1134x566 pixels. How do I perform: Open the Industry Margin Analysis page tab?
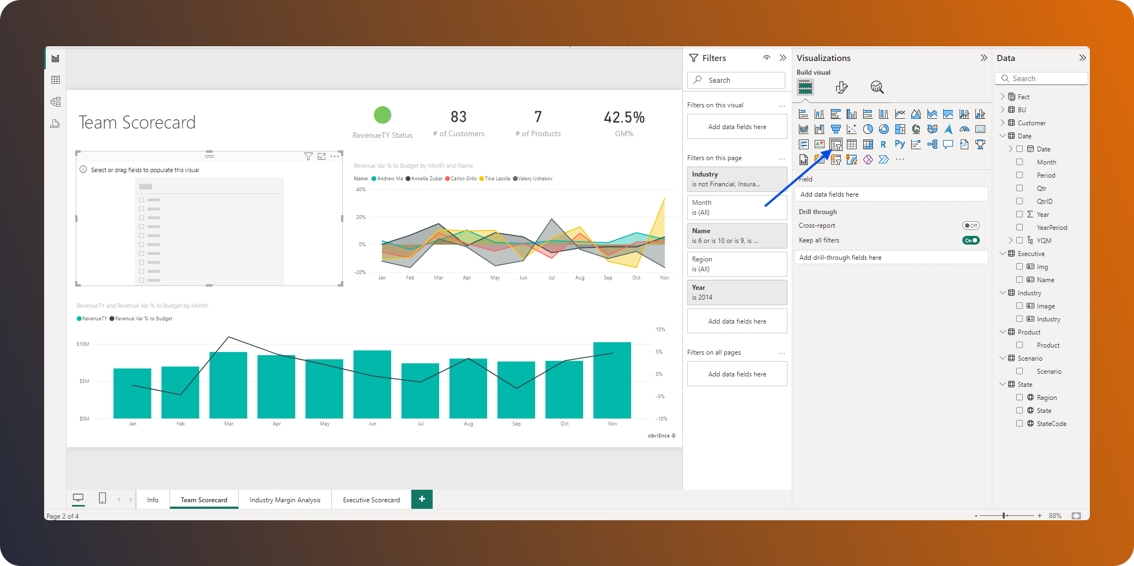click(285, 500)
